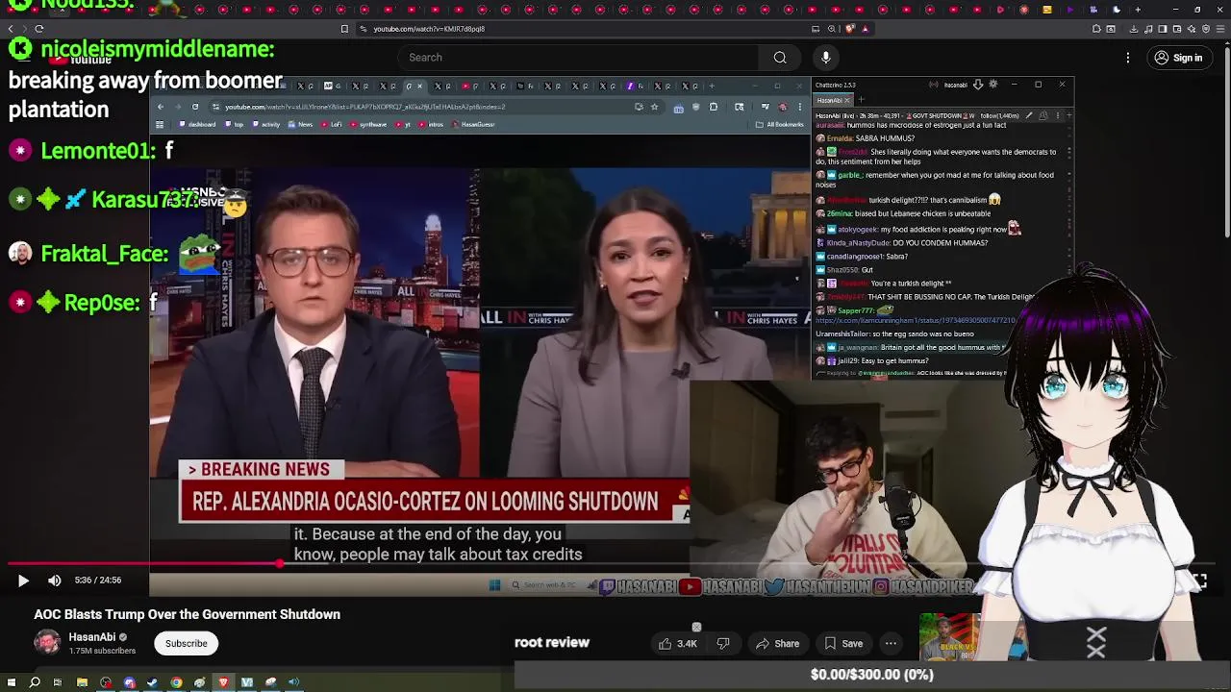
Task: Play the YouTube video
Action: tap(23, 581)
